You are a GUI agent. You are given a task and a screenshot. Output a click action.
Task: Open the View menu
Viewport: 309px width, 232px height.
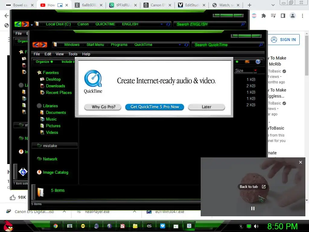pyautogui.click(x=59, y=54)
